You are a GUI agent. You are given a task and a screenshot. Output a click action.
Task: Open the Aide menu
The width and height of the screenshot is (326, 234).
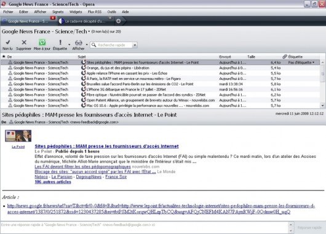(125, 12)
